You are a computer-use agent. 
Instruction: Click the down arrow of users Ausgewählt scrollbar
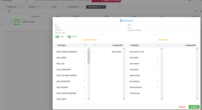coord(197,99)
